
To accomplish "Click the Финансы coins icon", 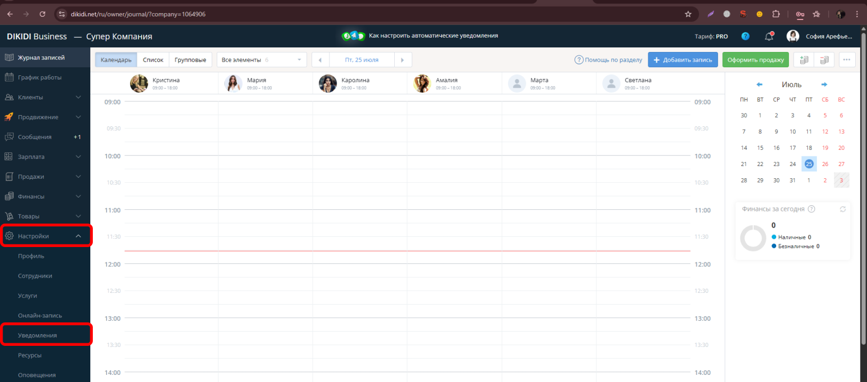I will pyautogui.click(x=9, y=197).
